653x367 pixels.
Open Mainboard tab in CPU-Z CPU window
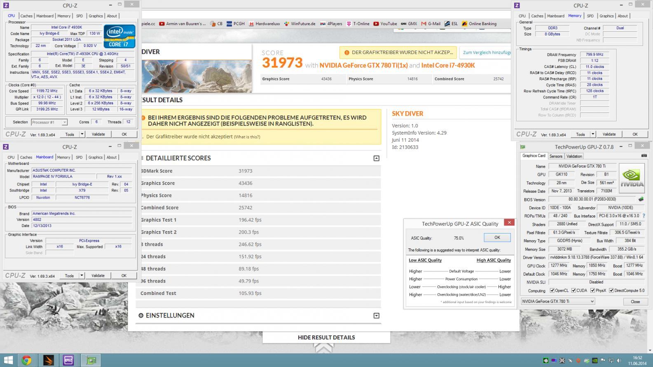tap(45, 16)
